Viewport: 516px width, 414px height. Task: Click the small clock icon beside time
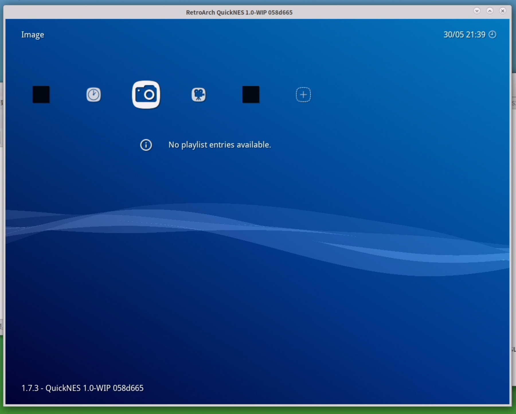tap(492, 34)
